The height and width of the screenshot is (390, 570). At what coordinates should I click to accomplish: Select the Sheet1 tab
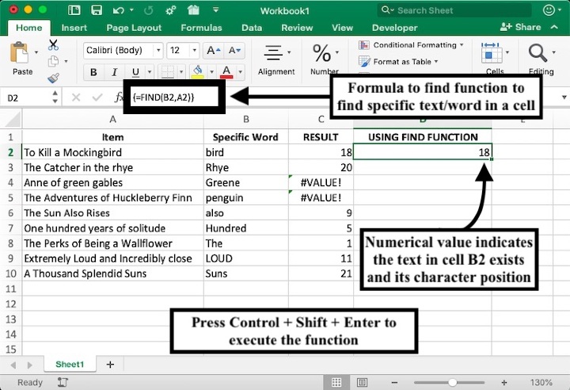pyautogui.click(x=70, y=364)
